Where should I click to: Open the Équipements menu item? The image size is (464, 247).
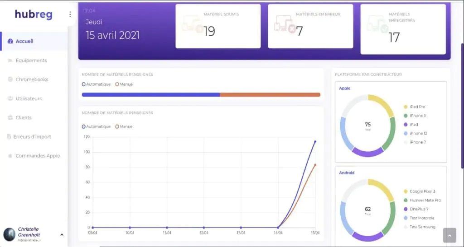34,61
